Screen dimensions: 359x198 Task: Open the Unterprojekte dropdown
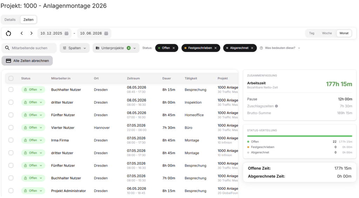tap(116, 48)
